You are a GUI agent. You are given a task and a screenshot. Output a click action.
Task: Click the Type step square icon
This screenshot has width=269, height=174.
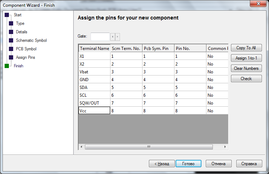(11, 23)
